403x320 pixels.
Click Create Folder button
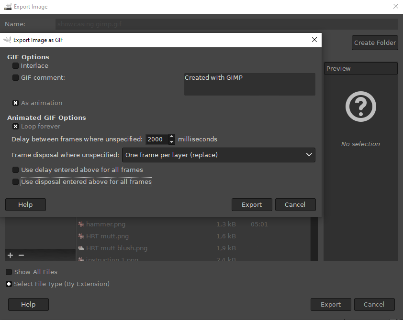coord(375,43)
